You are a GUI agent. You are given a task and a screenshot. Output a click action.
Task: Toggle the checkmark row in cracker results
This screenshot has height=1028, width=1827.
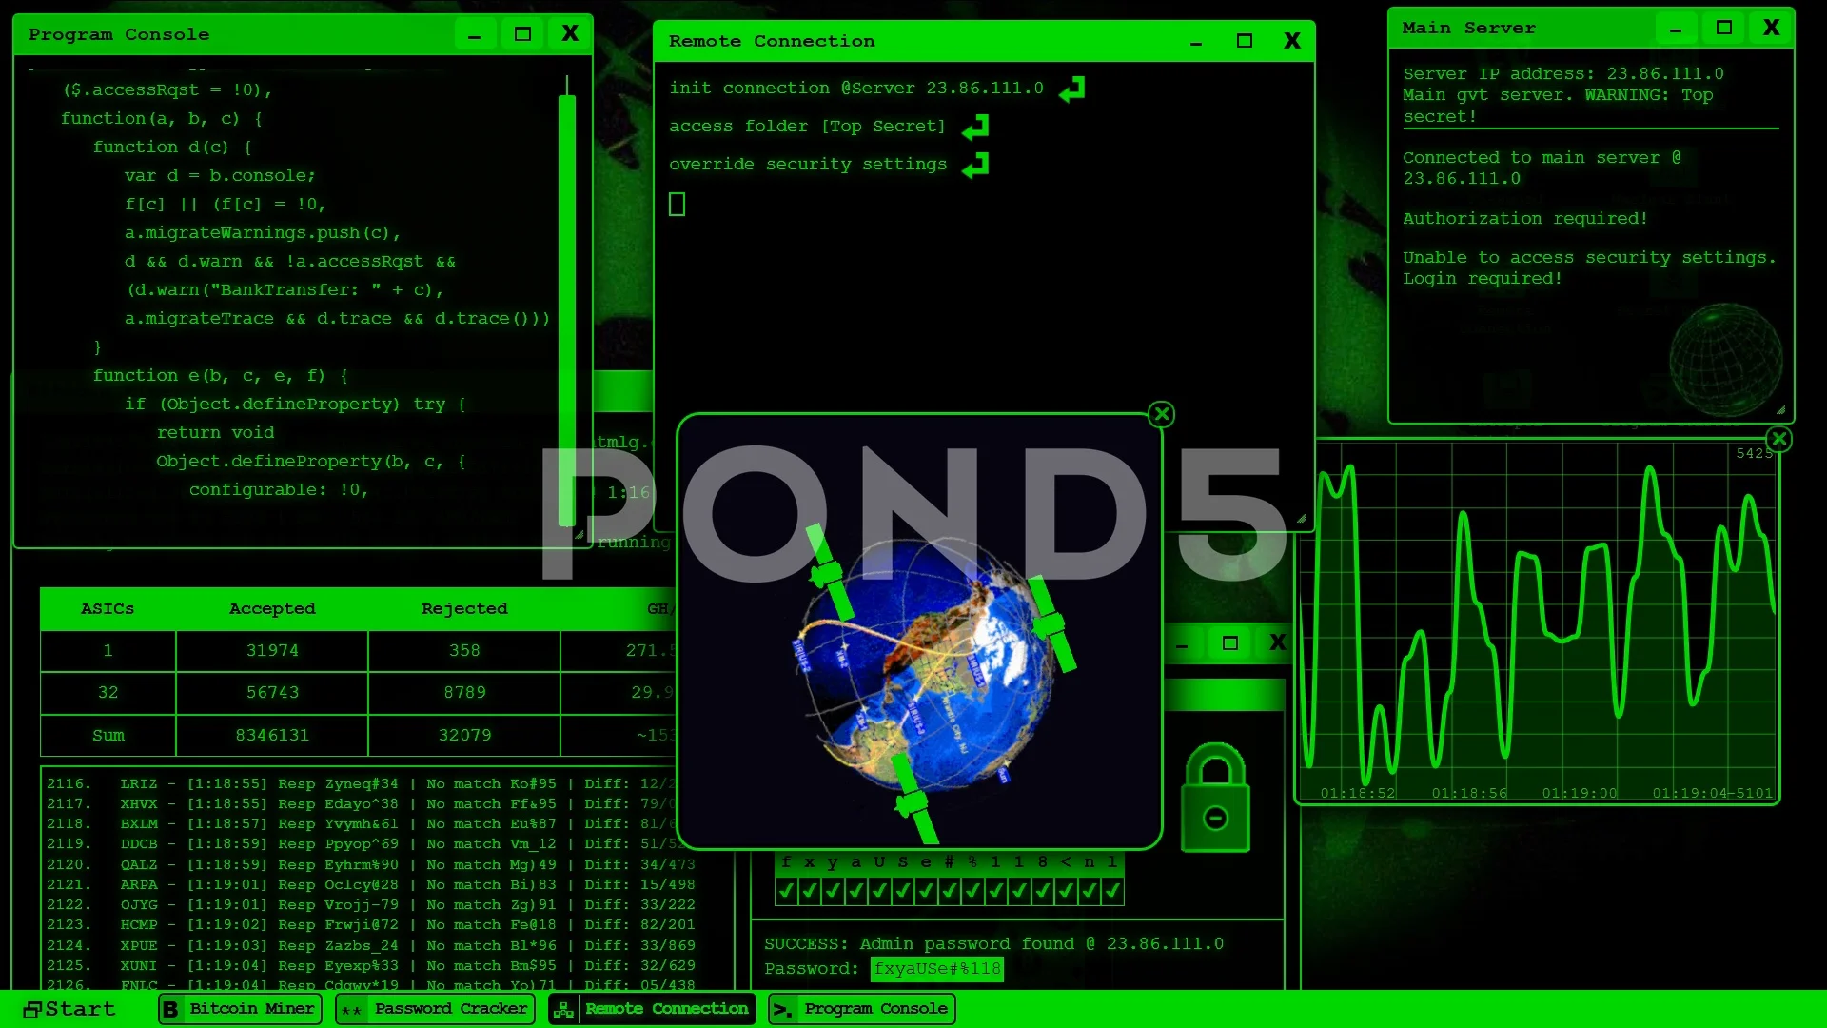pos(949,890)
